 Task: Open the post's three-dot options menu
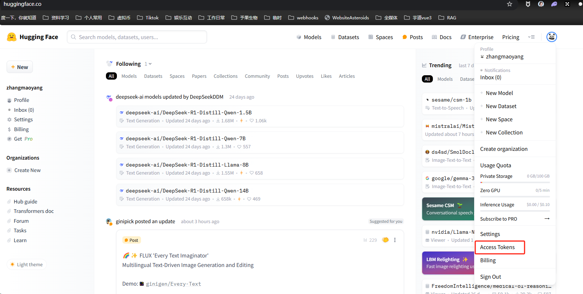[395, 240]
